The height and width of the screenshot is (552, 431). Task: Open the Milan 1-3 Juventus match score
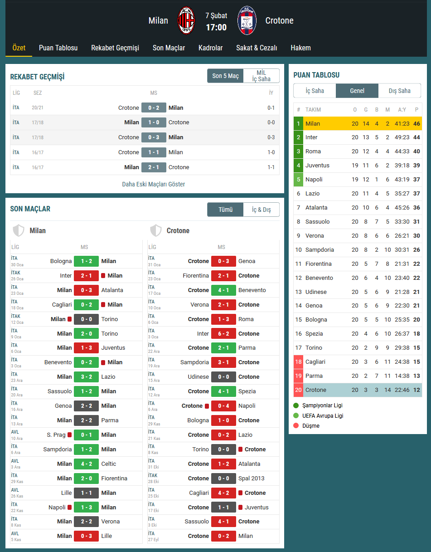(86, 348)
